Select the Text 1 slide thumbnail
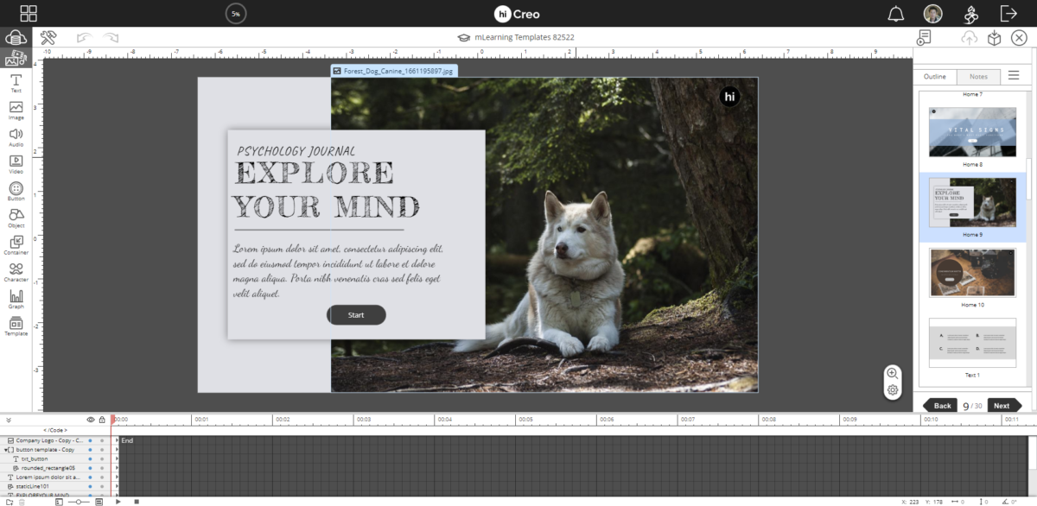The image size is (1037, 506). click(x=972, y=344)
